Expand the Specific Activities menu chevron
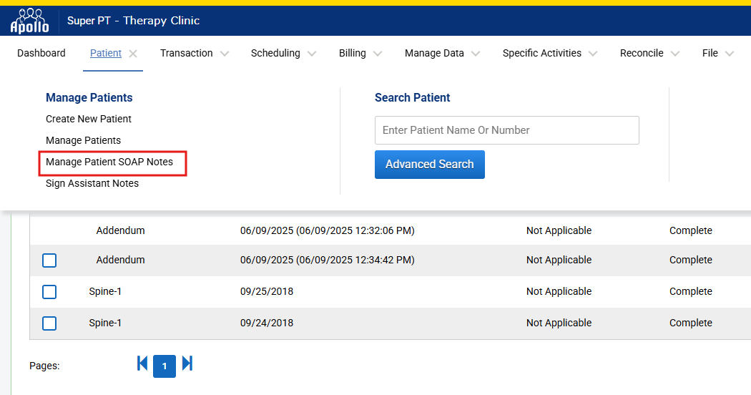 tap(593, 54)
